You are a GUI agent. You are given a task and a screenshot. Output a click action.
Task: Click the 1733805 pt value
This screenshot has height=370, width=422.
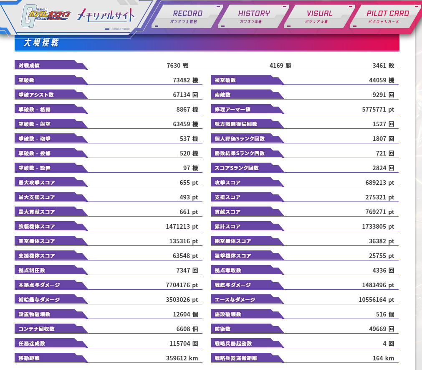(378, 226)
